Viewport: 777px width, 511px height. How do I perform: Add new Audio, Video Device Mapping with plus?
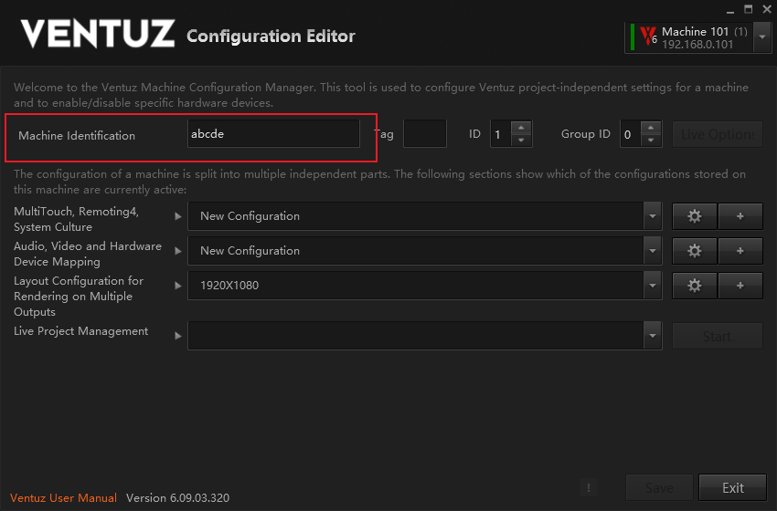(740, 251)
